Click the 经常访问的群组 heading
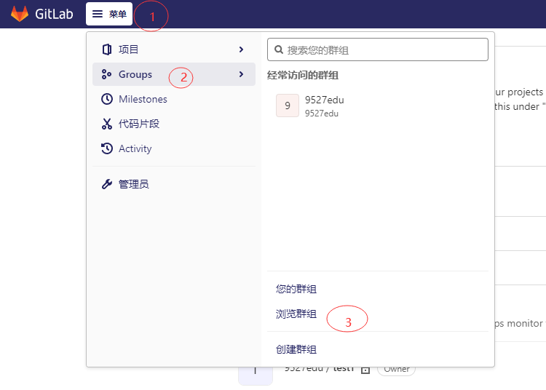Viewport: 546px width, 390px height. click(303, 75)
